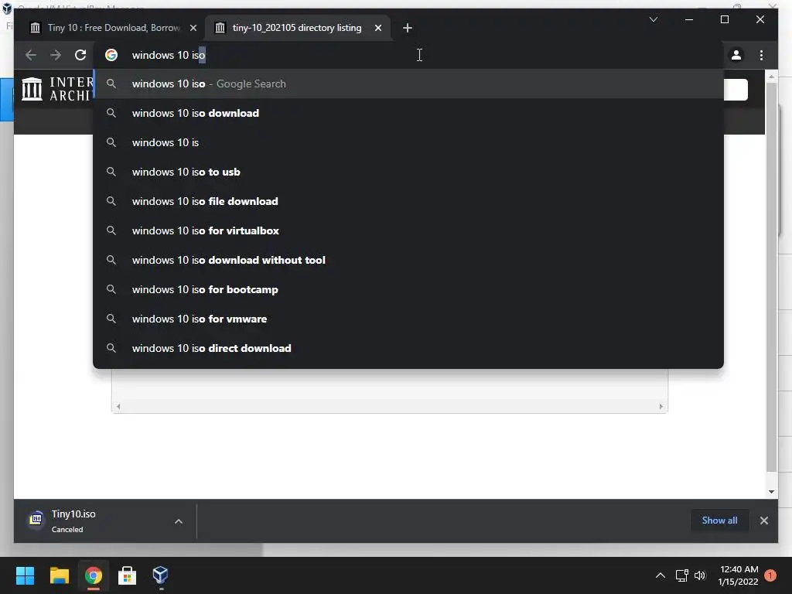Click the page scrollbar down arrow

click(771, 491)
